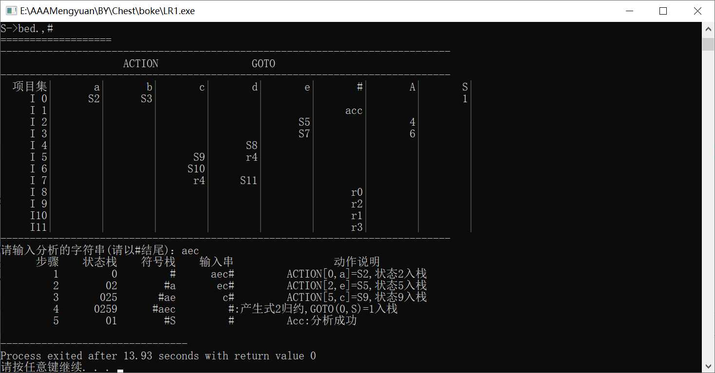
Task: Click 'ACTION[5,c]=S9,状态9入栈' text
Action: pyautogui.click(x=357, y=298)
